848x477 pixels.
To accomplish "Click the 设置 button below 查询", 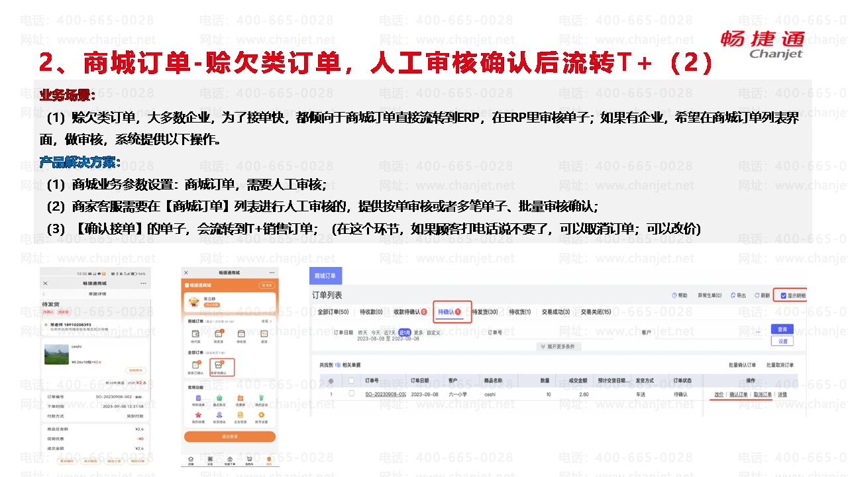I will pos(782,341).
